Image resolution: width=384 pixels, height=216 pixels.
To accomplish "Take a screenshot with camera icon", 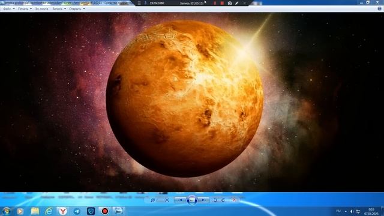I will point(229,3).
